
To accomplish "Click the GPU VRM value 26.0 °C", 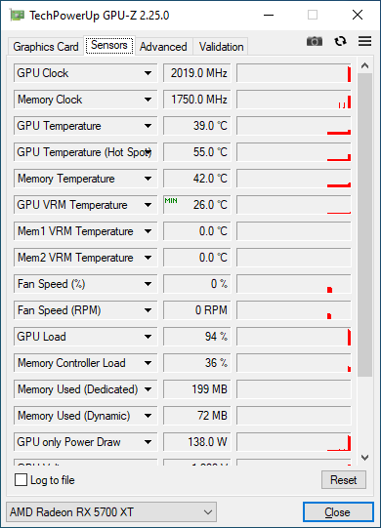I will [197, 205].
